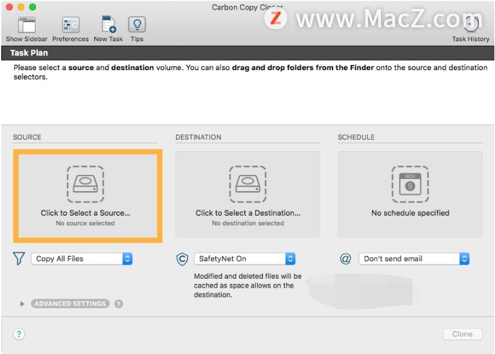Click the SafetyNet shield icon
The height and width of the screenshot is (354, 495).
tap(182, 259)
